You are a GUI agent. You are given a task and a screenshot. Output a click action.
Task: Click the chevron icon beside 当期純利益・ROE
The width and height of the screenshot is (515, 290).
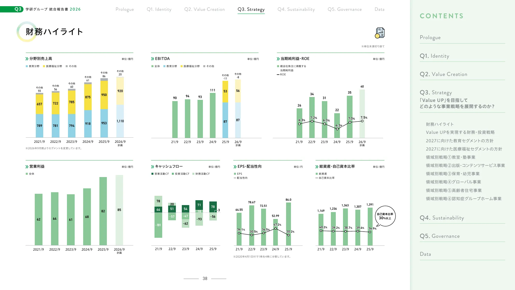278,59
